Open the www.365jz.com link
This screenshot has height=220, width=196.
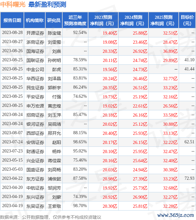[x=176, y=215]
